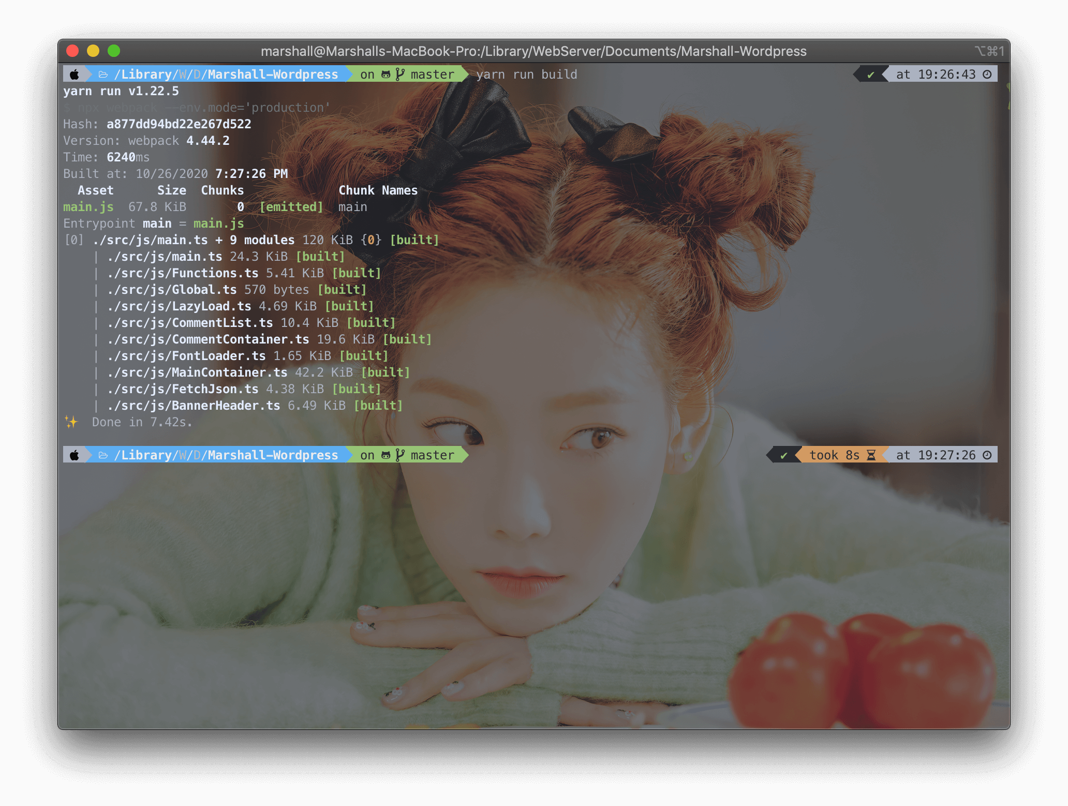
Task: Click the window title path text
Action: [x=533, y=51]
